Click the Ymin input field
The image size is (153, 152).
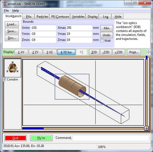point(43,34)
